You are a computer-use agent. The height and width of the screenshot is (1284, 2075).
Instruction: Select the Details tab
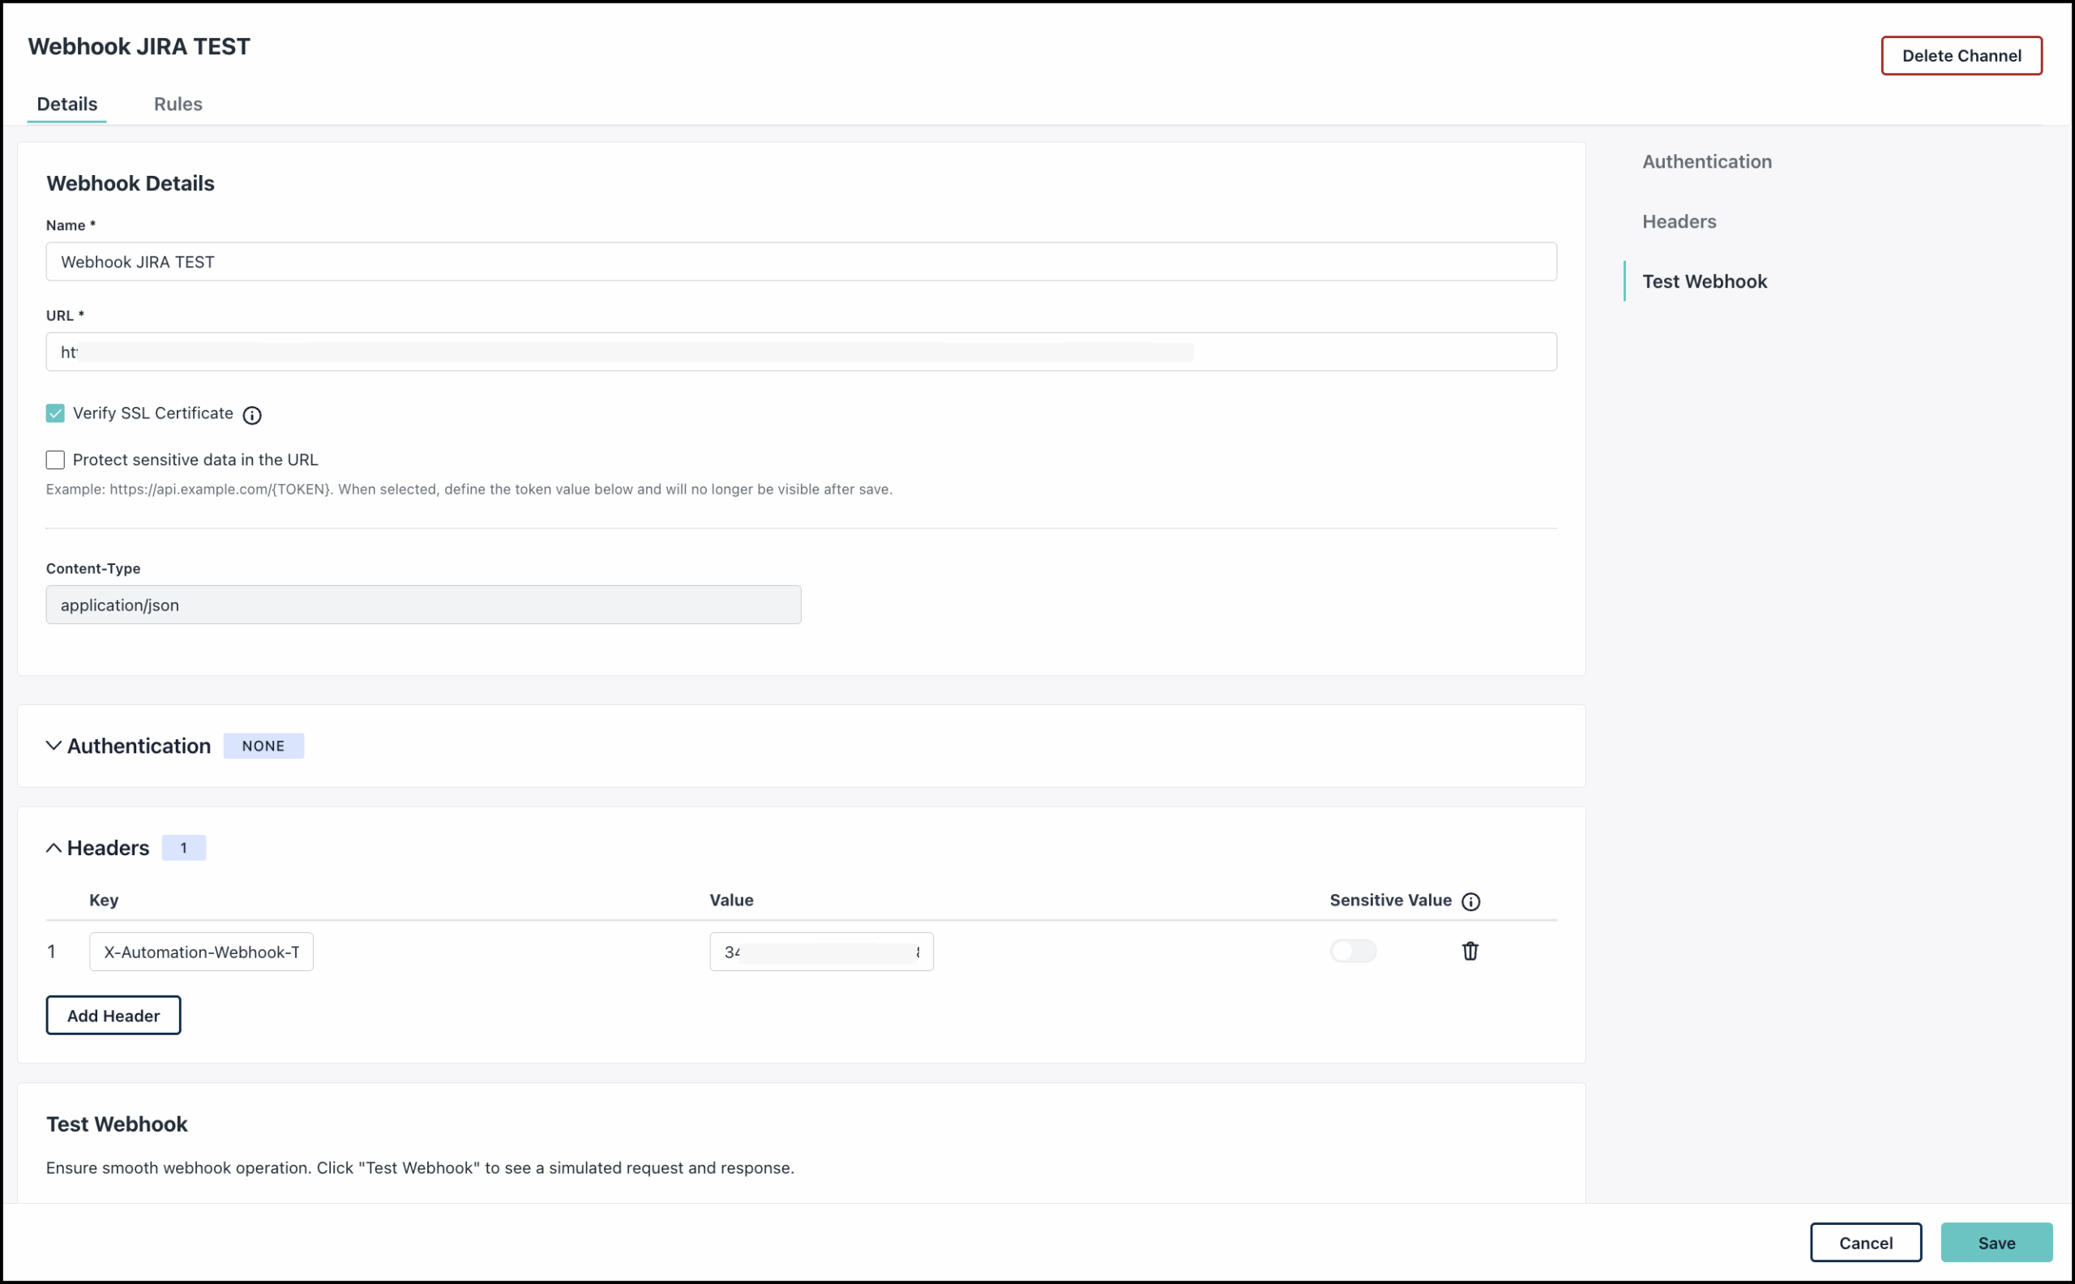[67, 104]
